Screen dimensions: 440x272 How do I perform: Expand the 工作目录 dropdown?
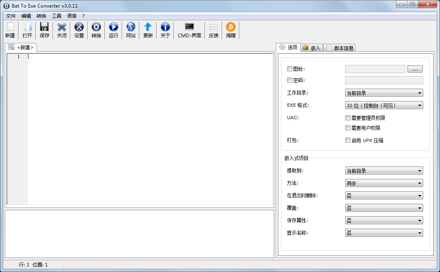click(x=384, y=93)
